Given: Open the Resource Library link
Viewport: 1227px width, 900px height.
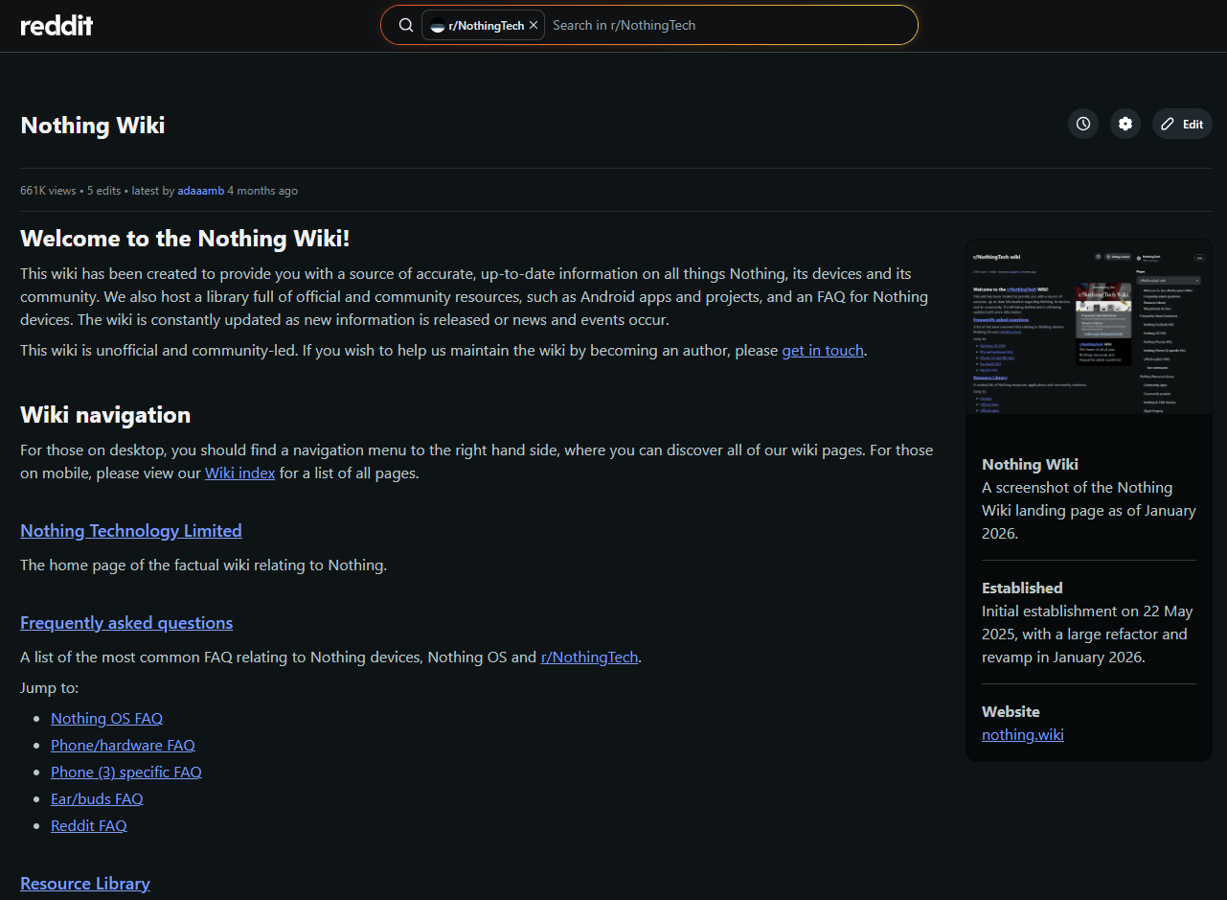Looking at the screenshot, I should [x=85, y=884].
